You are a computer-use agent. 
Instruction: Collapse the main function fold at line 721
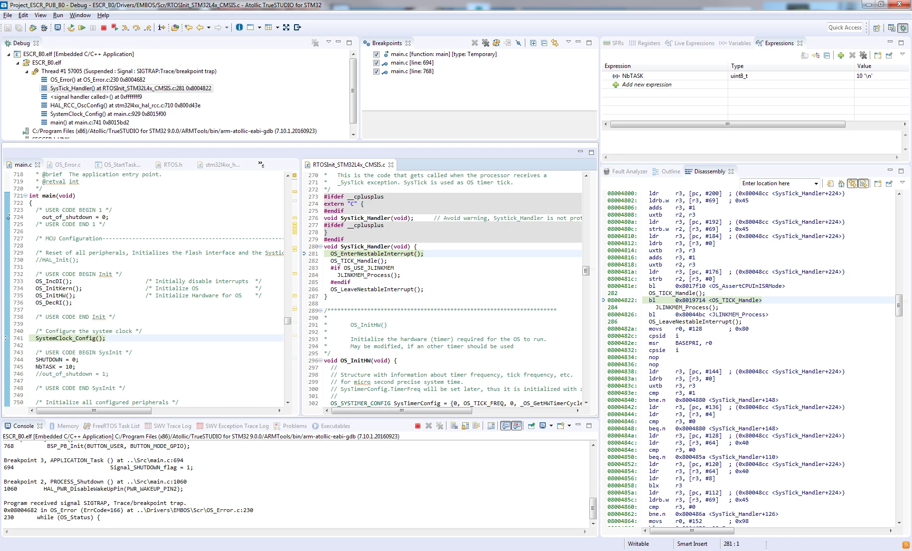point(25,196)
